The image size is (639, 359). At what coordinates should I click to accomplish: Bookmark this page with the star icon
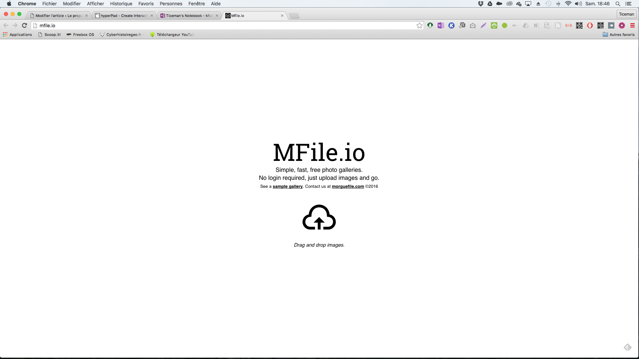click(x=419, y=26)
